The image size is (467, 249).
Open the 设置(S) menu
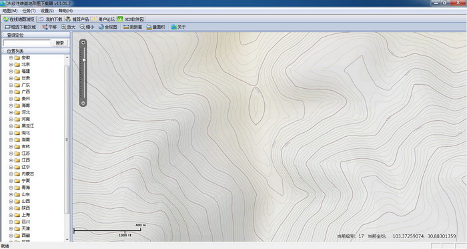47,11
